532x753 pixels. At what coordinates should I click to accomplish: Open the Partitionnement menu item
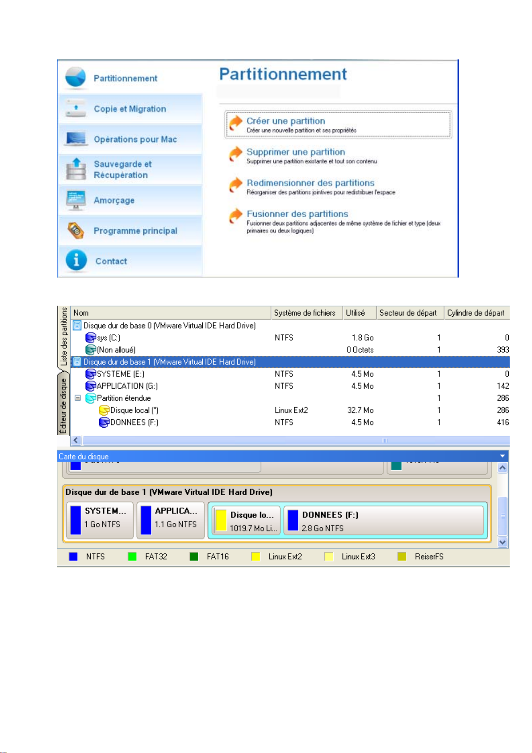[x=130, y=78]
